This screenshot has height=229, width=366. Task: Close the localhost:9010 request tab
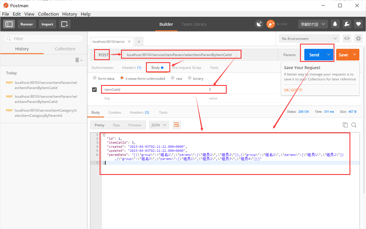[x=129, y=42]
